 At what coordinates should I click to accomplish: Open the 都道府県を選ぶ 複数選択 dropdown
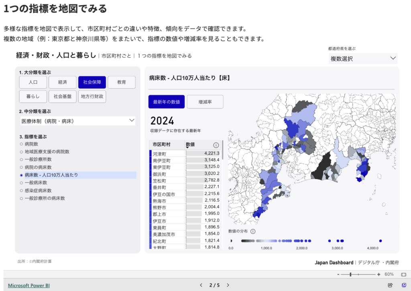[363, 59]
